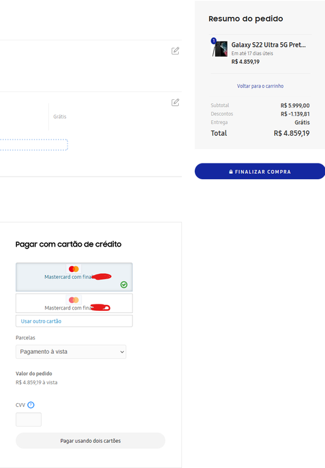Click the green checkmark on the selected card
This screenshot has width=325, height=468.
[123, 285]
